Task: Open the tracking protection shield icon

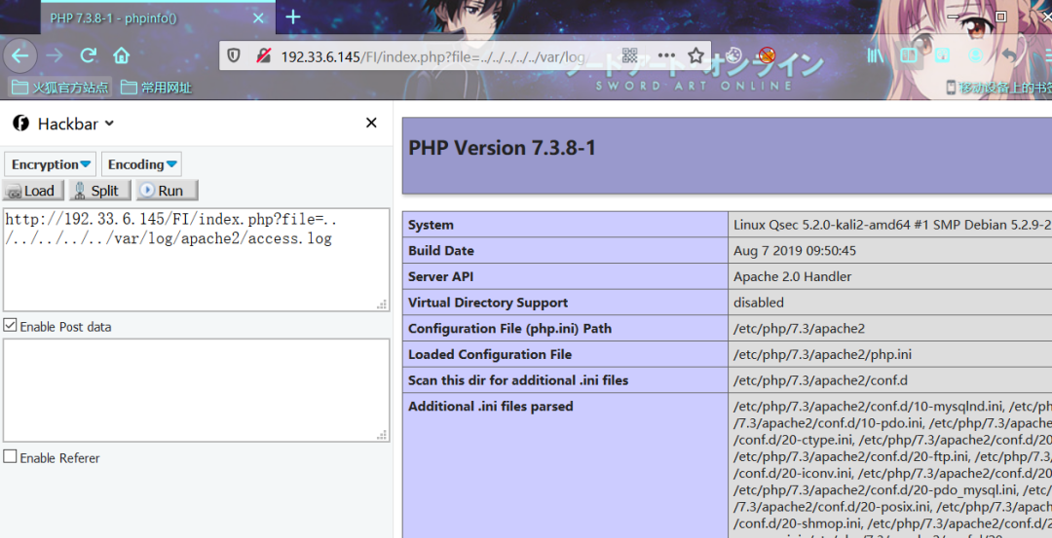Action: coord(234,56)
